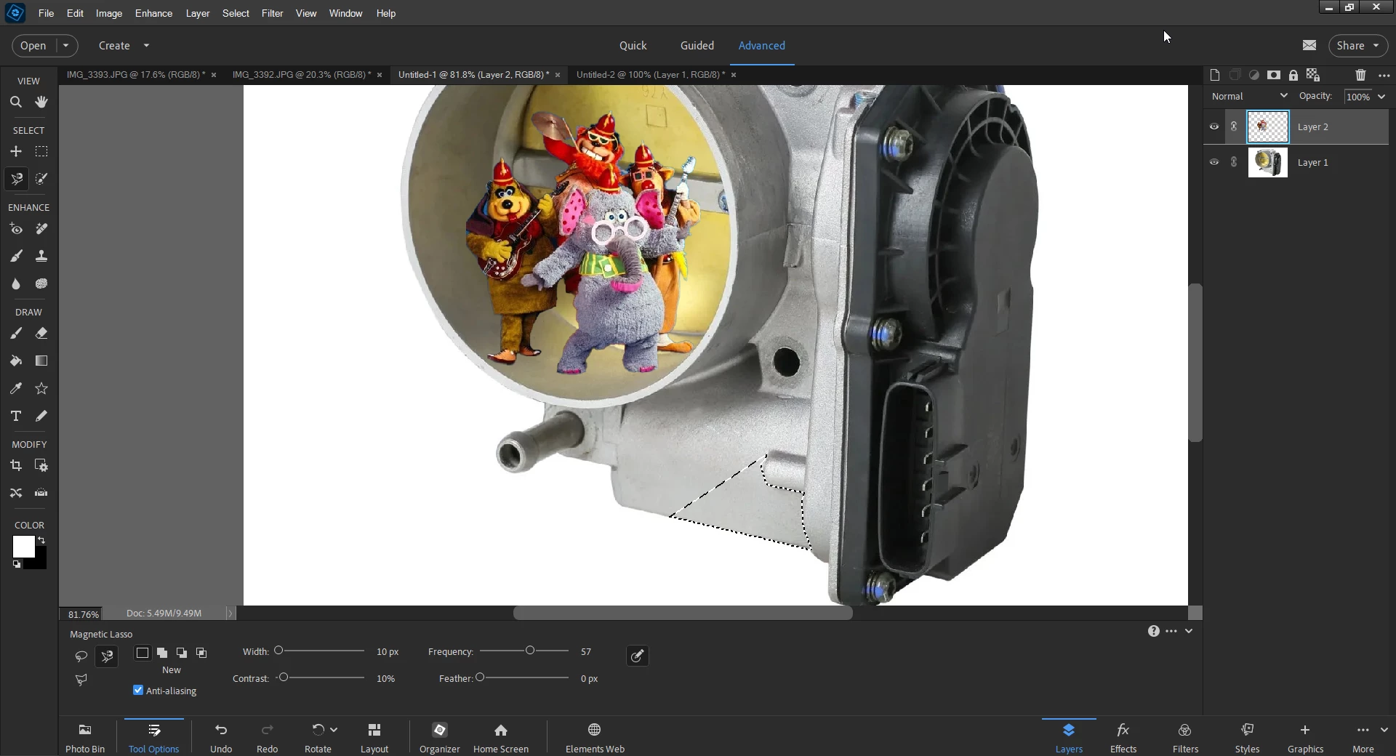Screen dimensions: 1396x756
Task: Select the Blur tool
Action: click(15, 283)
